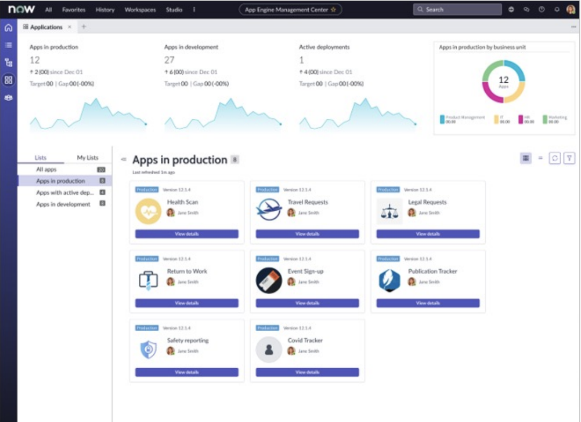Viewport: 581px width, 422px height.
Task: Open the list view icon in left sidebar
Action: (8, 45)
